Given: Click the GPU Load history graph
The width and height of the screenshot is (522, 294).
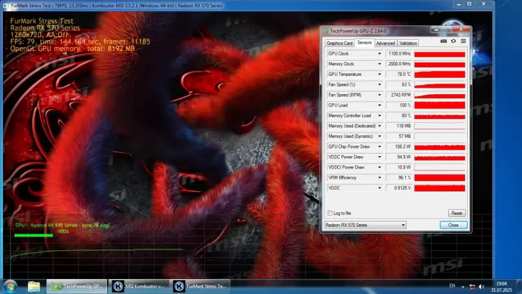Looking at the screenshot, I should pos(439,105).
